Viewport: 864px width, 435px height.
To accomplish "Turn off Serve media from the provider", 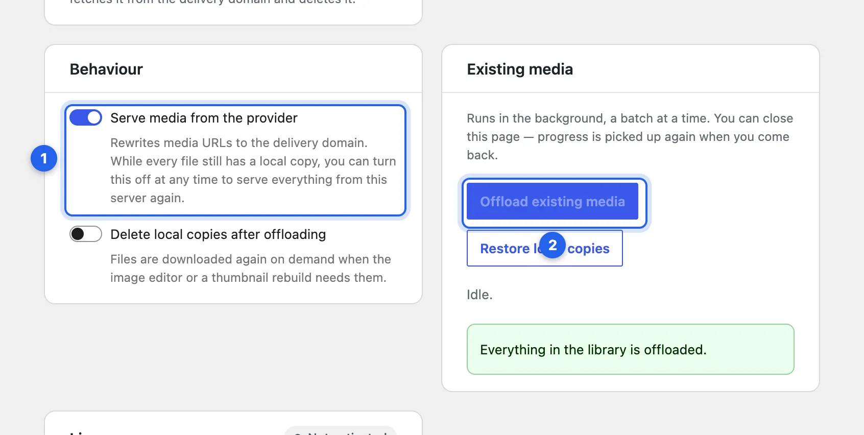I will (86, 118).
